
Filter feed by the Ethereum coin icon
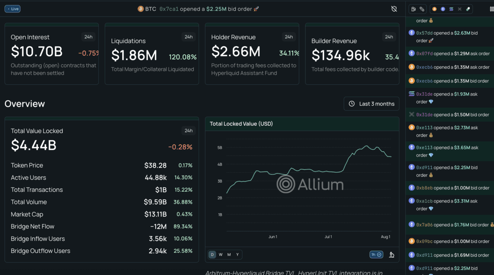click(443, 9)
